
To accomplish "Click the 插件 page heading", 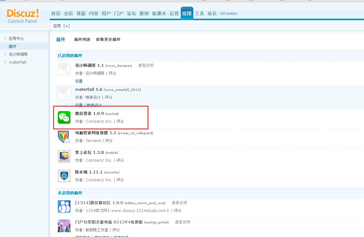I will coord(61,40).
